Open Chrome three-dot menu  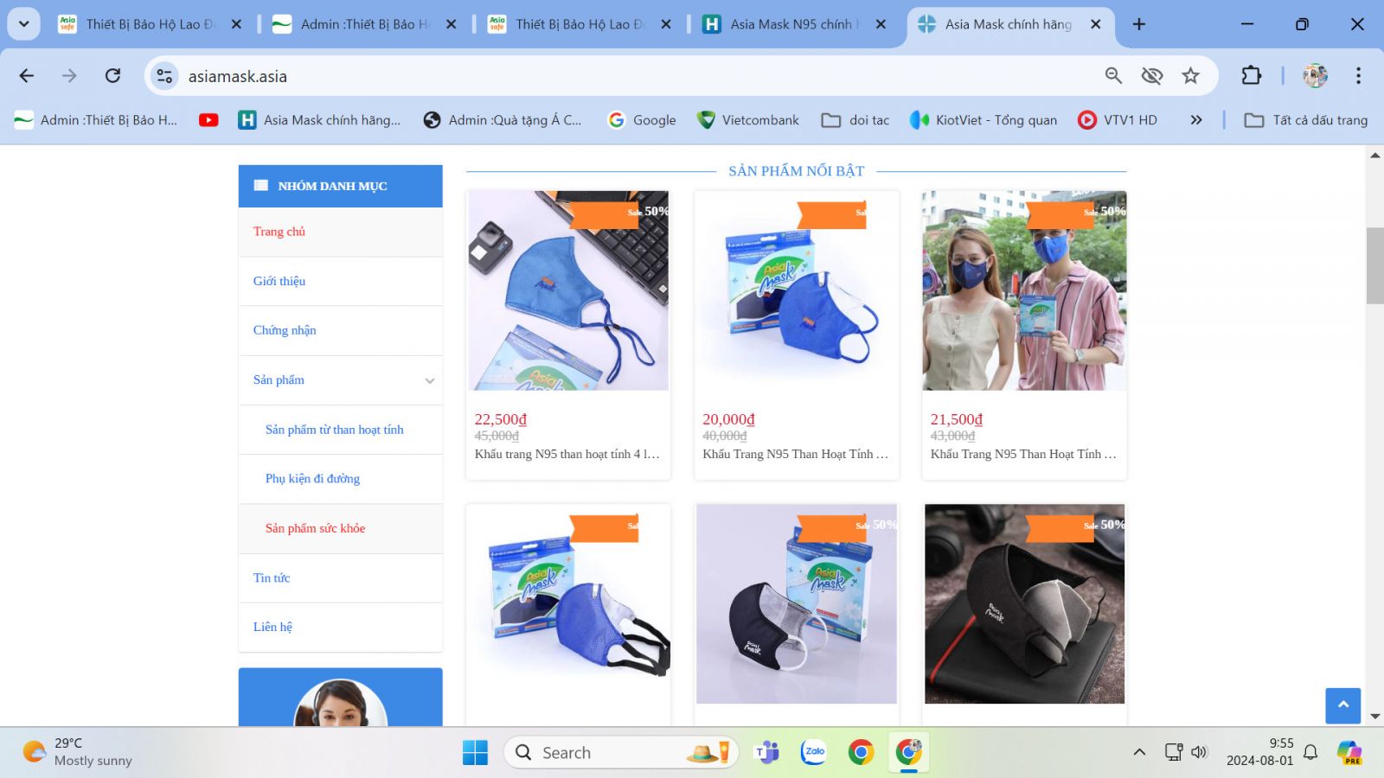point(1358,76)
